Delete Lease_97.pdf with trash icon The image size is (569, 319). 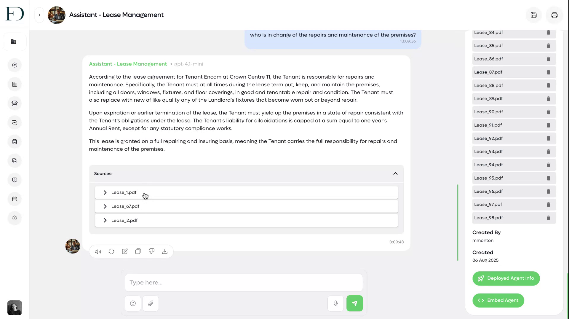pyautogui.click(x=548, y=205)
